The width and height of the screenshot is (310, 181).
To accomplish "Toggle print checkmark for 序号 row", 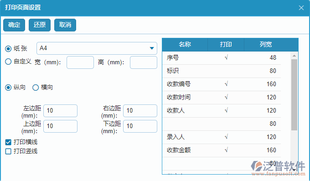I will pos(226,57).
